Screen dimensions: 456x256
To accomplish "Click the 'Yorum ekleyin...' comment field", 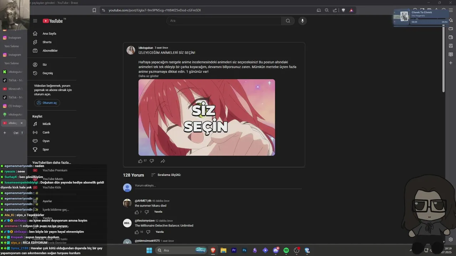I will [x=218, y=186].
